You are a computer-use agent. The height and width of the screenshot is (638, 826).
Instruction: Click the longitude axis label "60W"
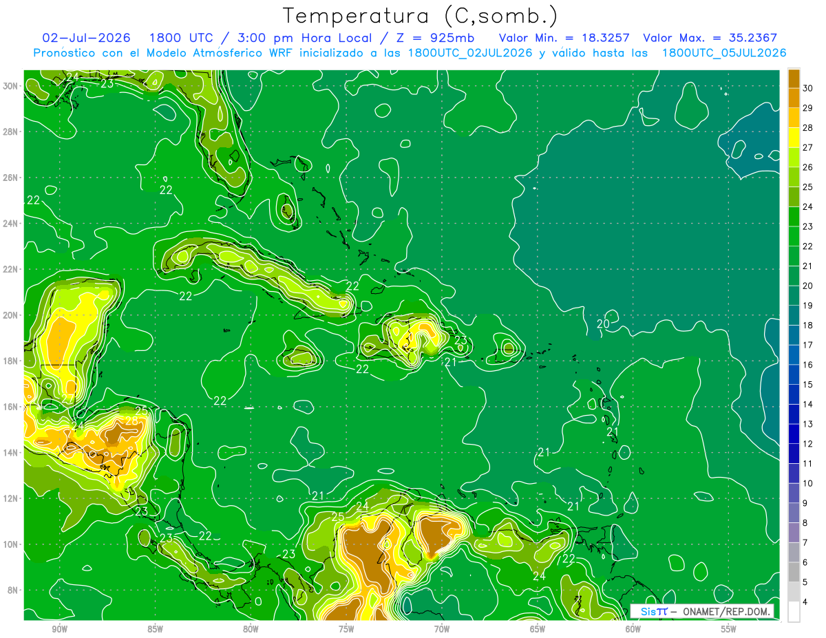click(x=633, y=628)
